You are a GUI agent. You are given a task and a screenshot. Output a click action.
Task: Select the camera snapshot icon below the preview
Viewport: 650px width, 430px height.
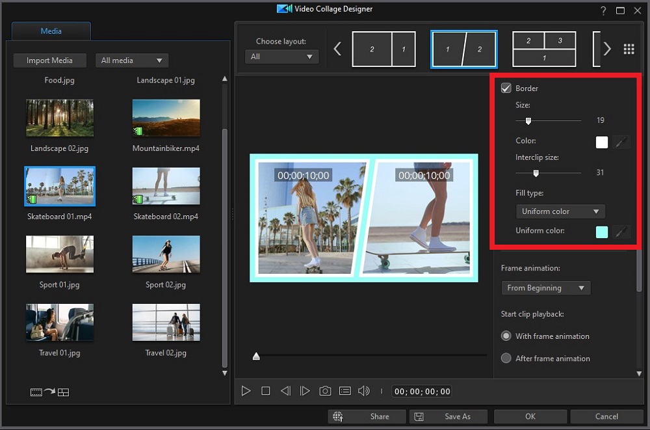click(325, 390)
